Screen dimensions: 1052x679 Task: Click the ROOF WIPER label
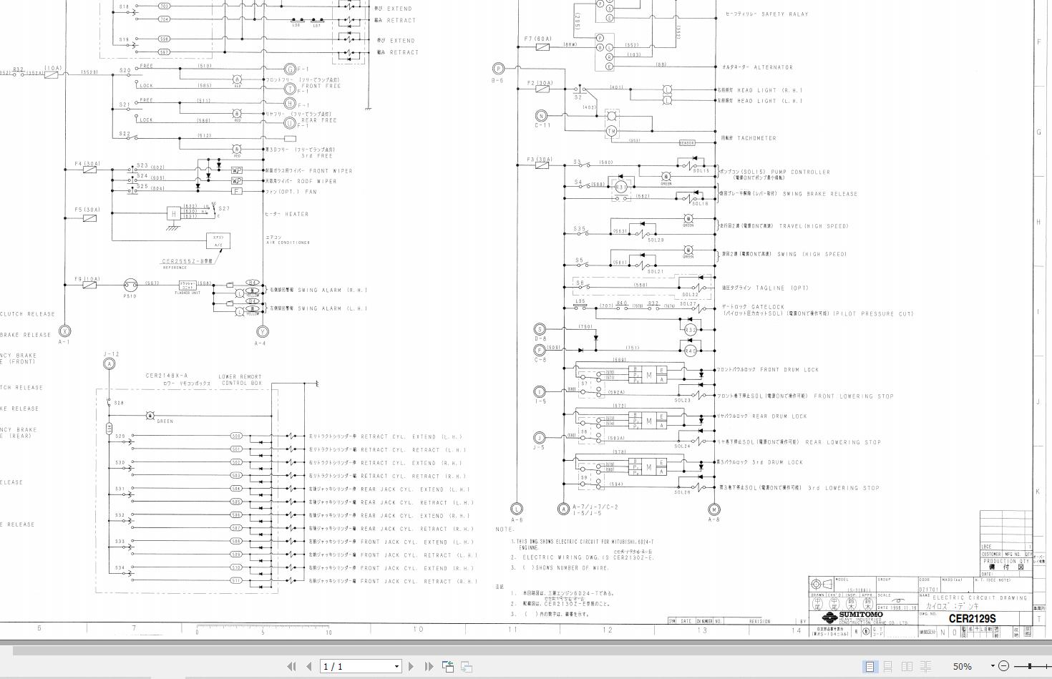pyautogui.click(x=316, y=182)
